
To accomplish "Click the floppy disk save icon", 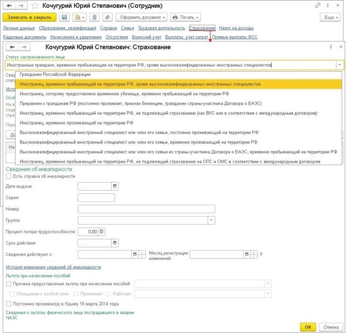I will (x=64, y=17).
